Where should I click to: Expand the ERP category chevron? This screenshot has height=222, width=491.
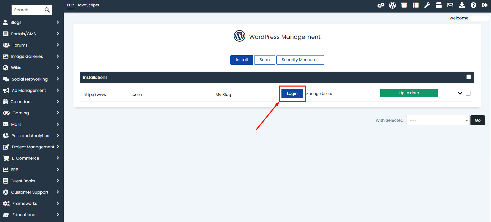point(58,169)
